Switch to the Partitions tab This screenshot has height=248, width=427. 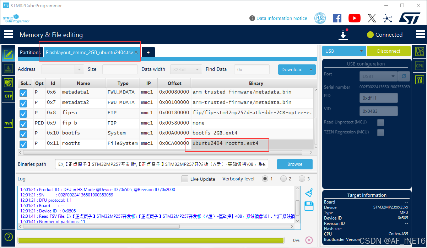30,52
